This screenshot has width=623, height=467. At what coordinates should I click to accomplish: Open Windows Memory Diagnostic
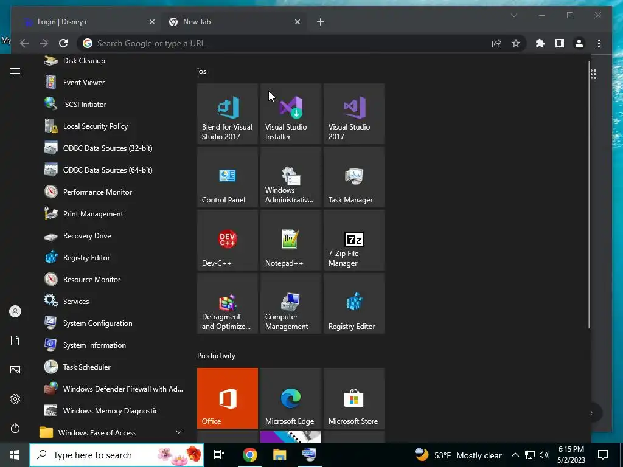coord(111,411)
